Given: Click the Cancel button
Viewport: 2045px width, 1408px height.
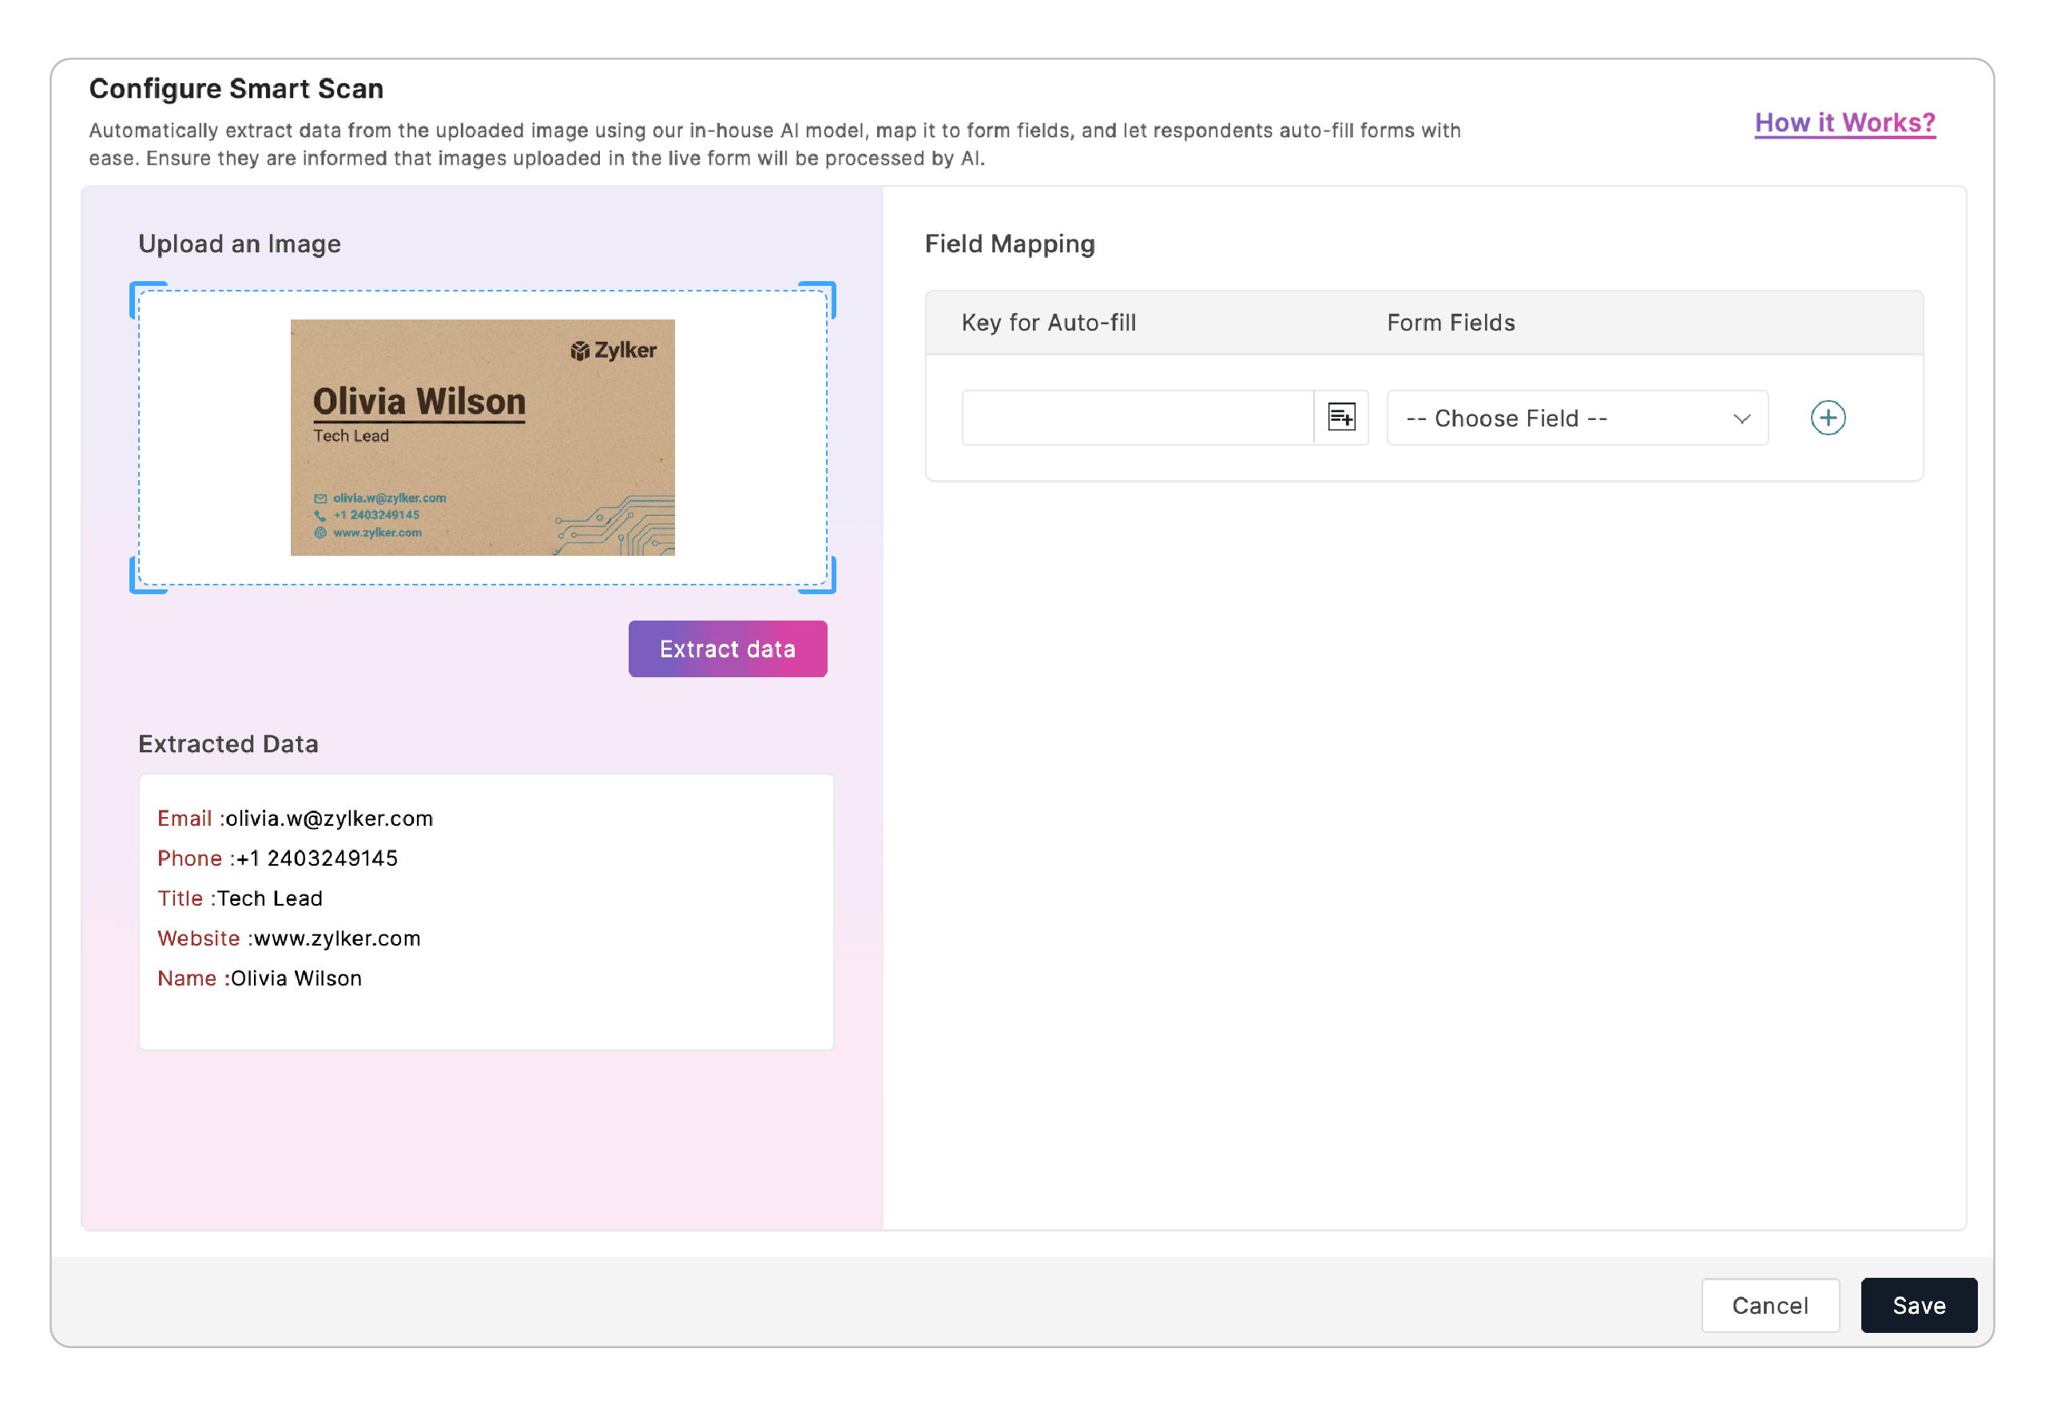Looking at the screenshot, I should click(1769, 1305).
